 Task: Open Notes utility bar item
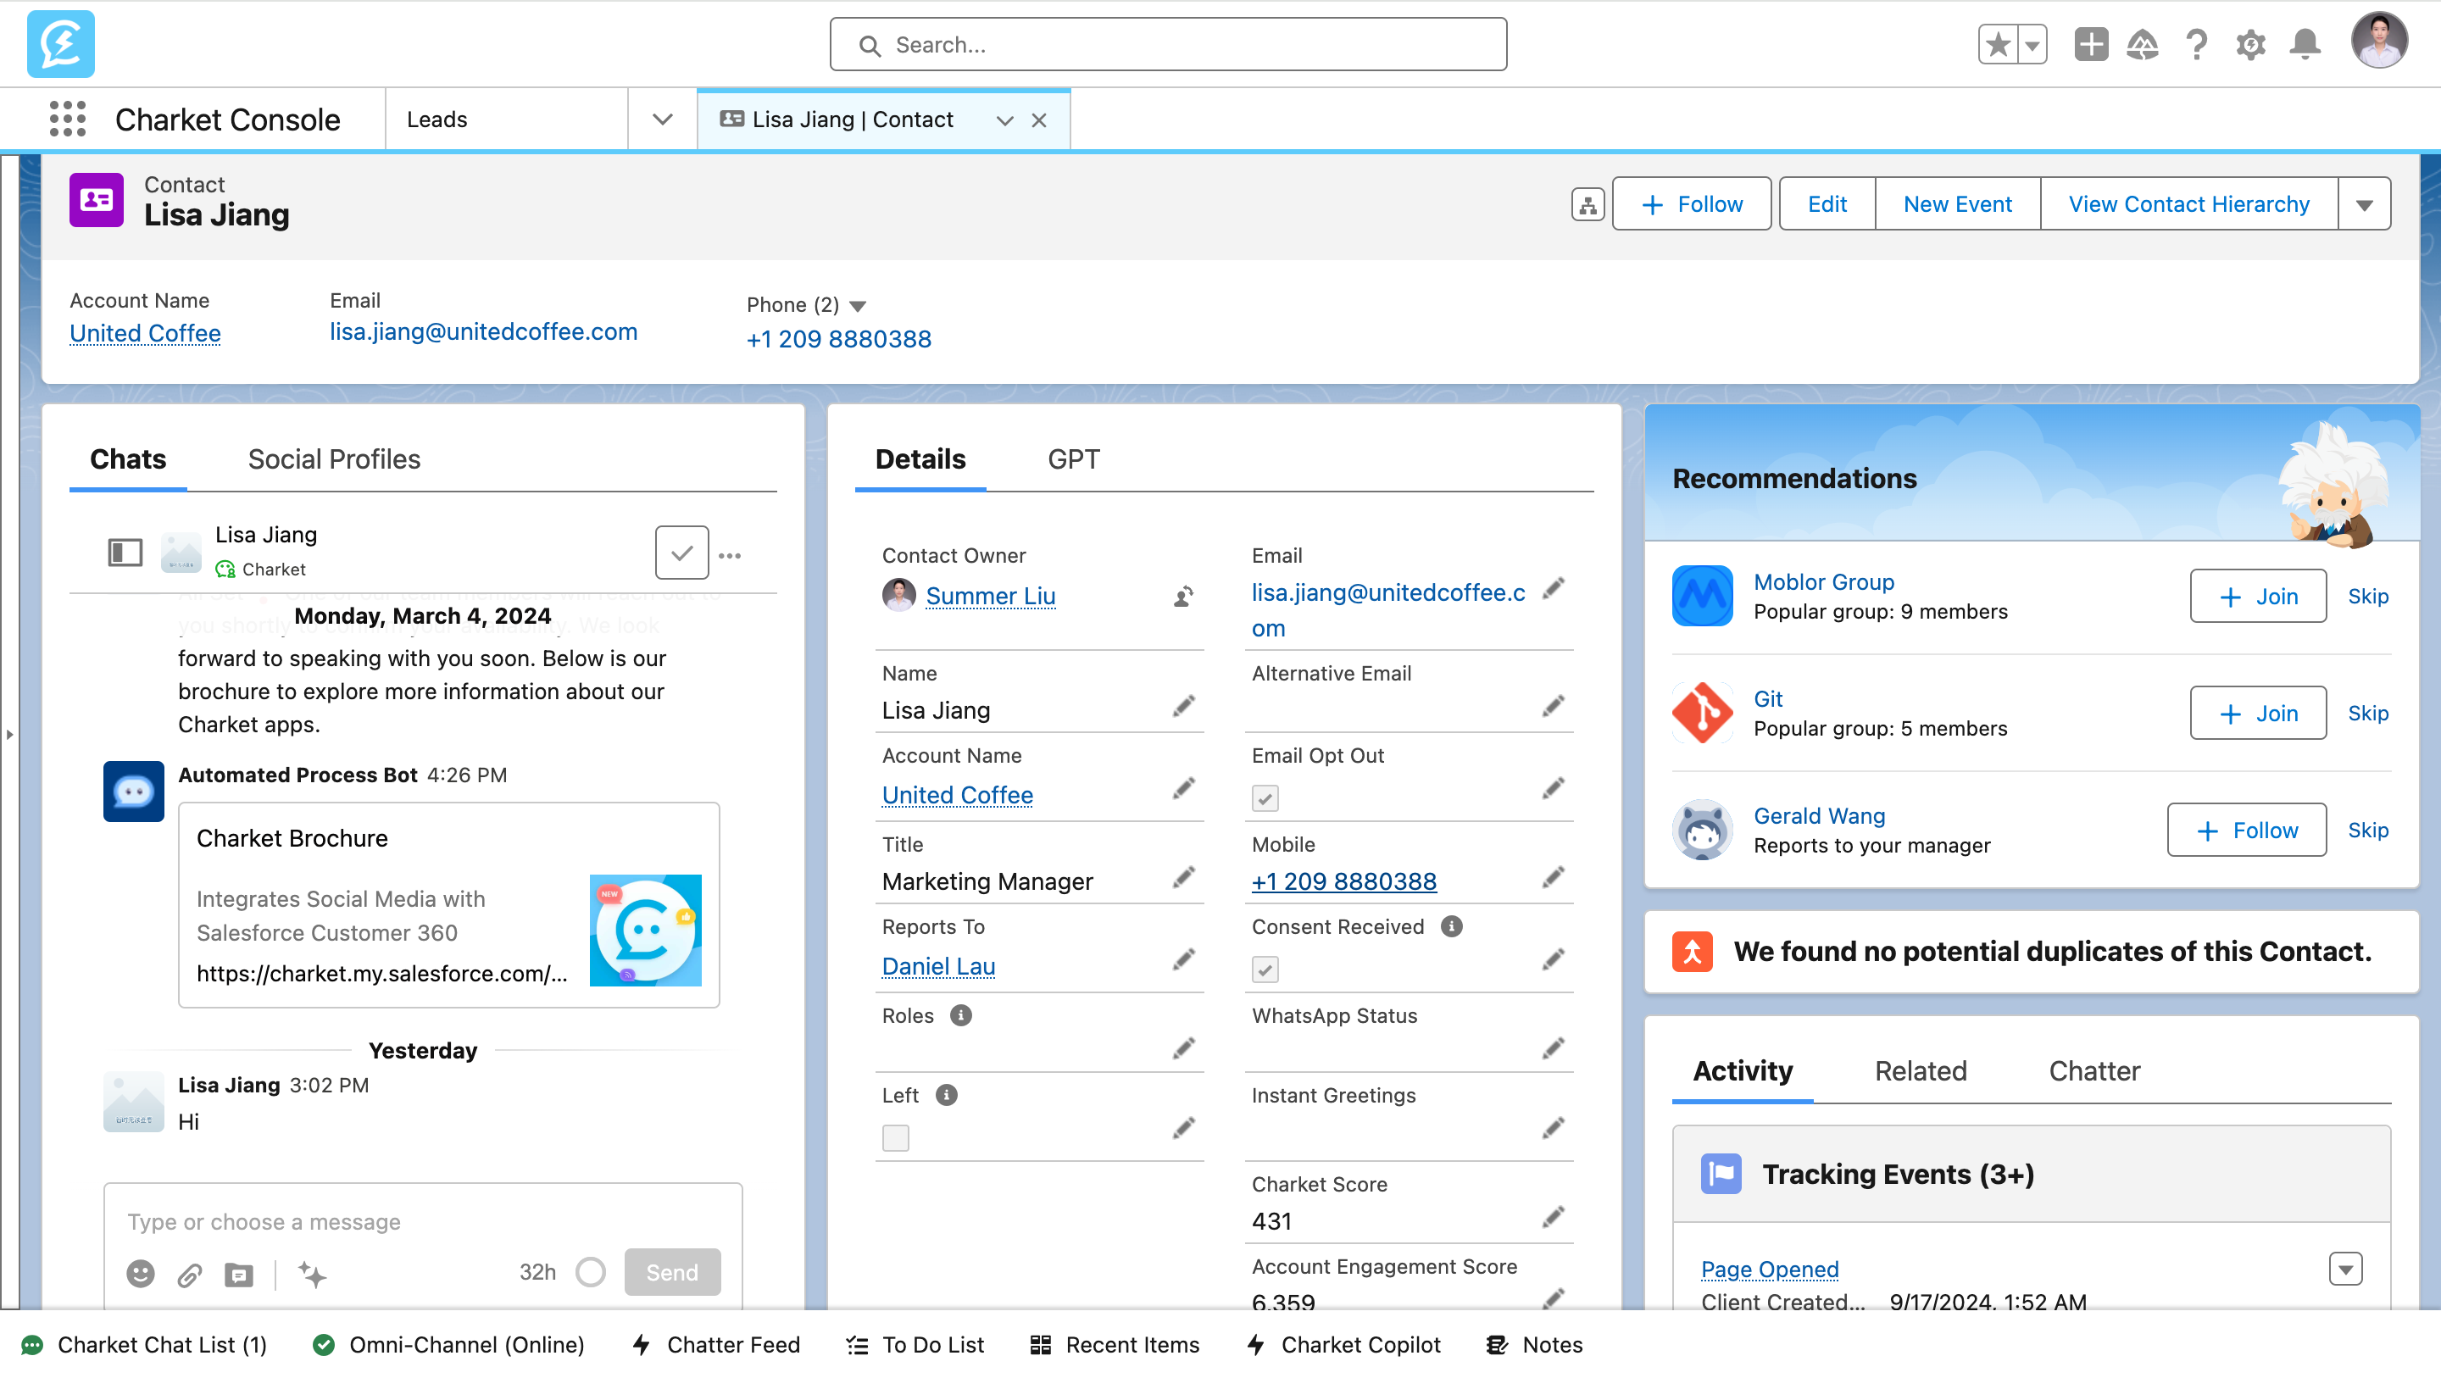point(1534,1344)
